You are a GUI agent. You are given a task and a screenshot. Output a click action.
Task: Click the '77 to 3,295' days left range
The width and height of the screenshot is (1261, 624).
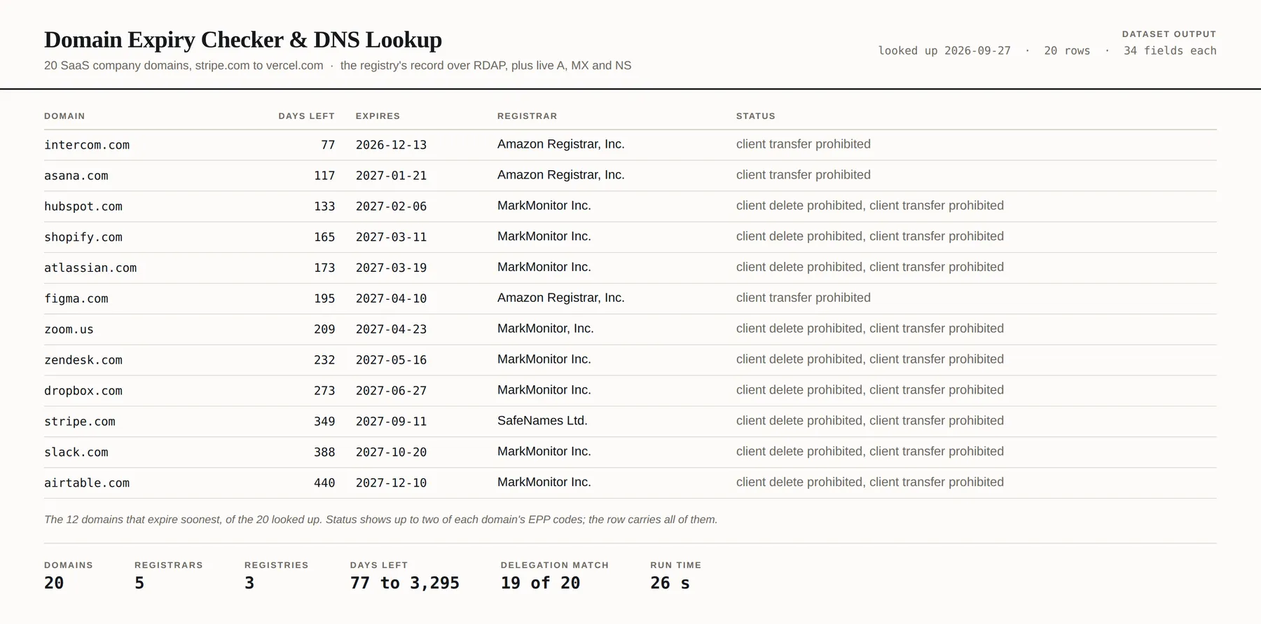405,583
